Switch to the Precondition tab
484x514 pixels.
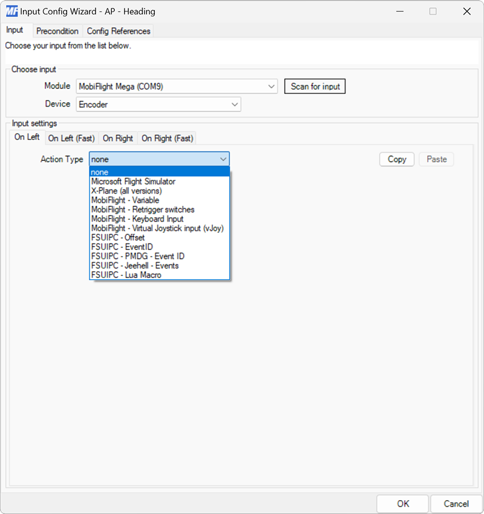tap(57, 31)
